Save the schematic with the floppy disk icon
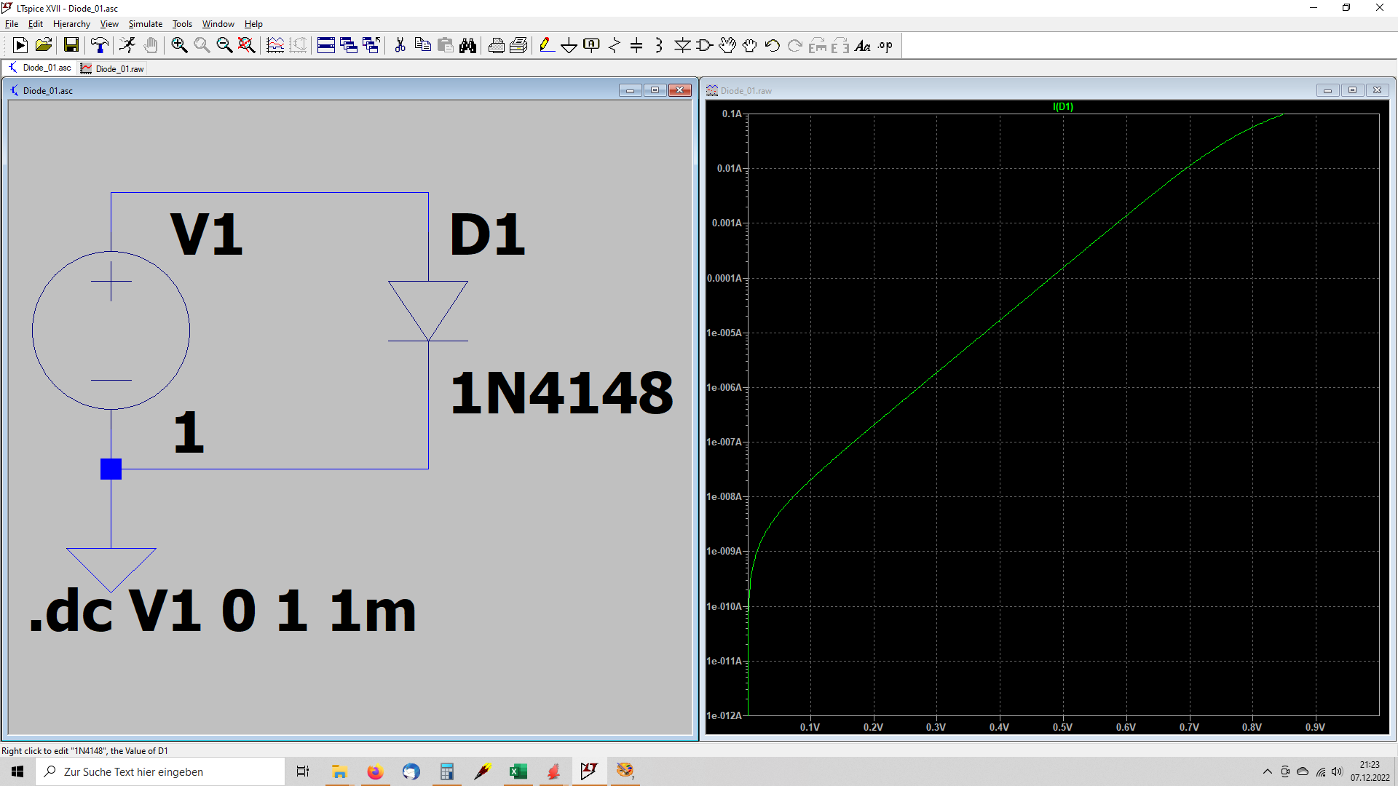Image resolution: width=1398 pixels, height=786 pixels. tap(71, 45)
